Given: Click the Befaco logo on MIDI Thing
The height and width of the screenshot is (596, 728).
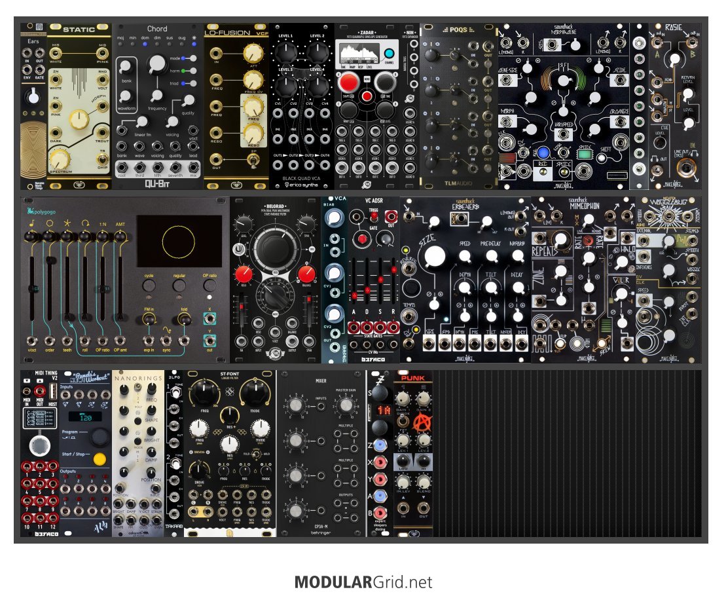Looking at the screenshot, I should (46, 534).
